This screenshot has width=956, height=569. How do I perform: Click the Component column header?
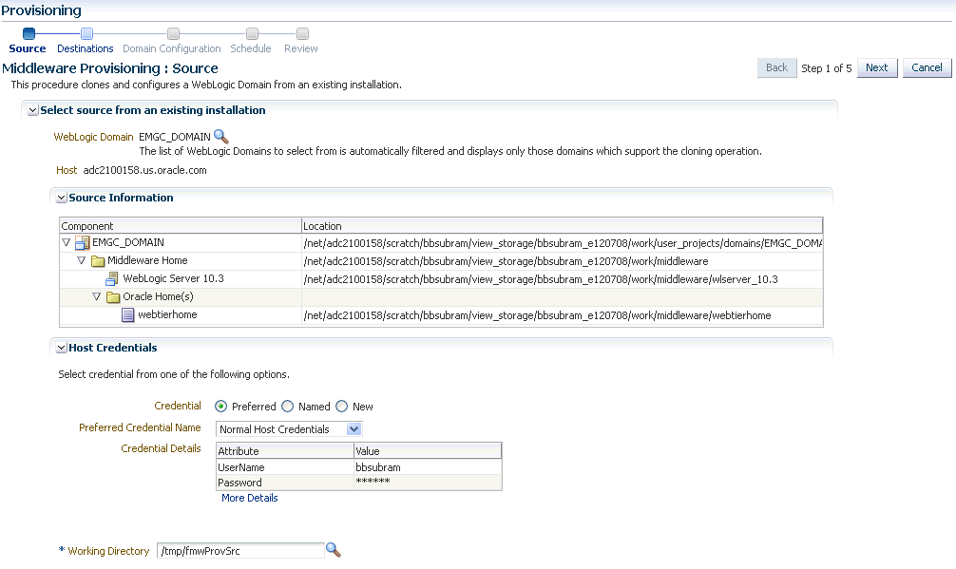point(181,225)
